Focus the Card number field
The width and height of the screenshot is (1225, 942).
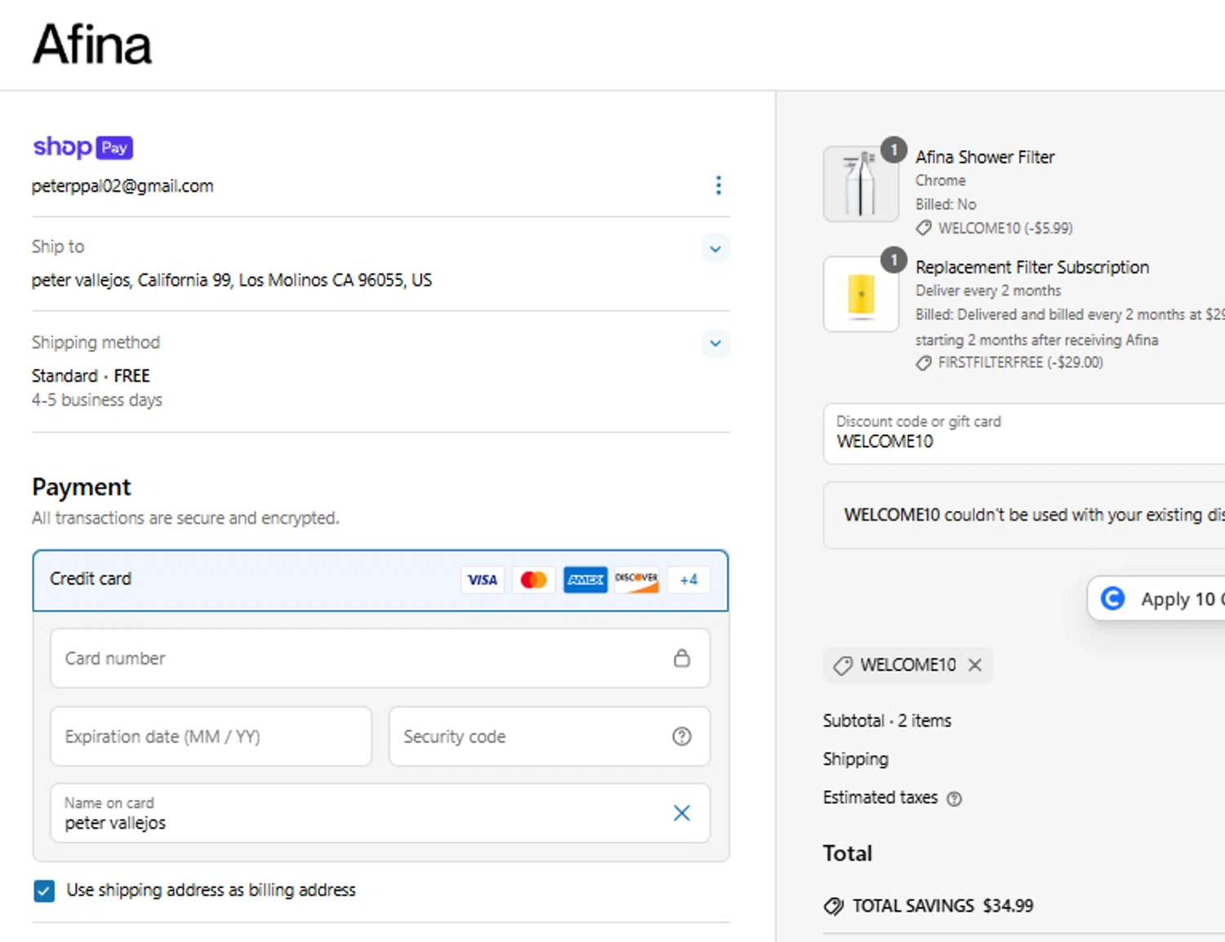381,658
